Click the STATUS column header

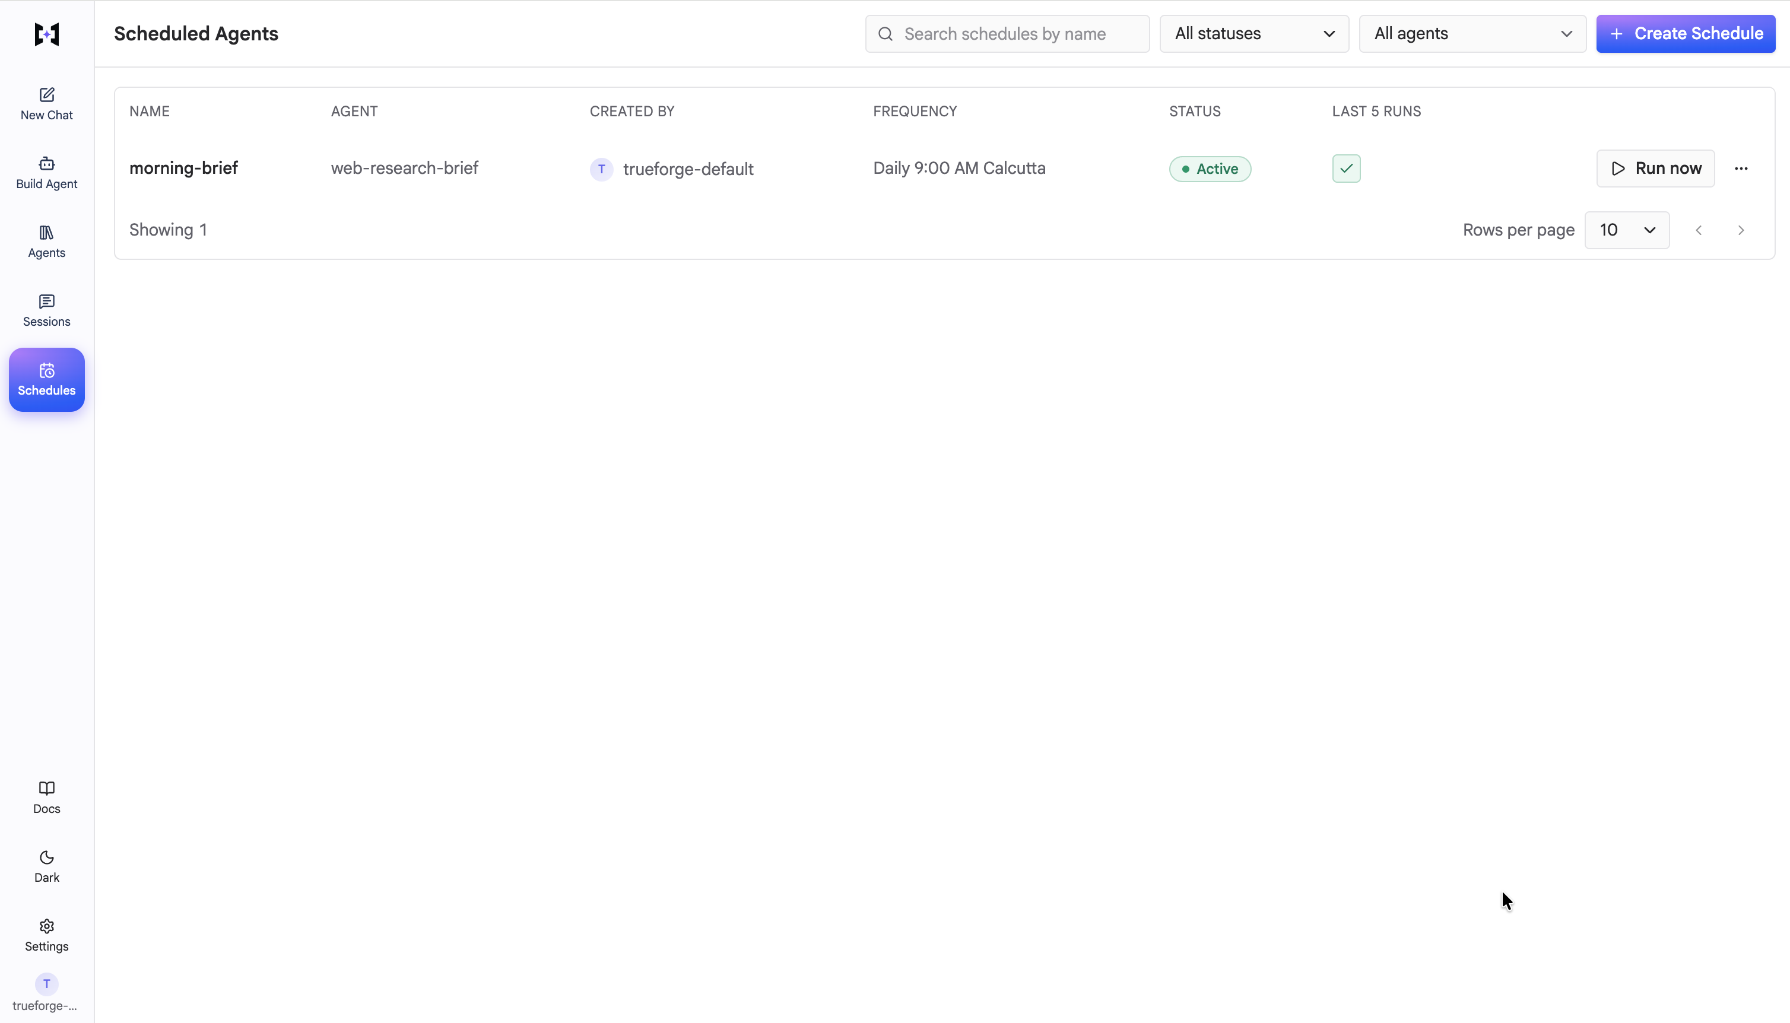tap(1194, 111)
